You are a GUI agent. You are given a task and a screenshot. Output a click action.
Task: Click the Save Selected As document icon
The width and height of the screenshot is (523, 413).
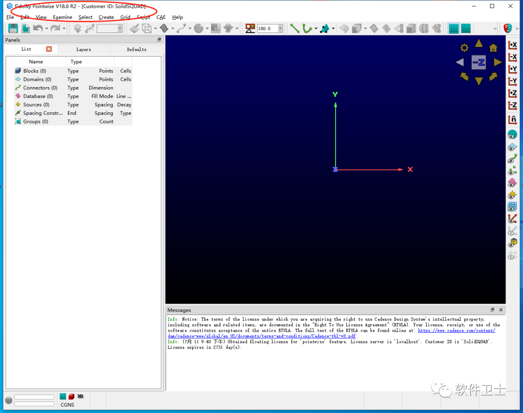click(26, 29)
